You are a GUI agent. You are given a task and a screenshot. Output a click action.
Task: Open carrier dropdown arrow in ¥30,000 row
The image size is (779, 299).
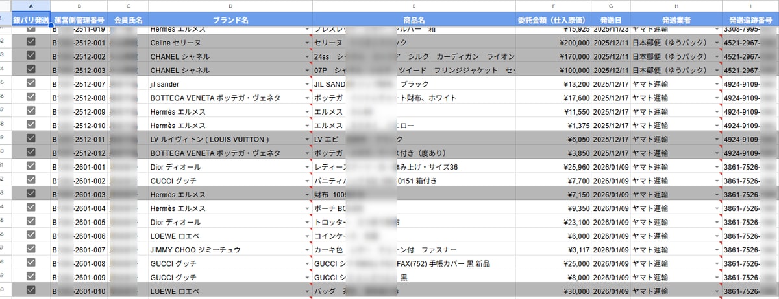(717, 291)
